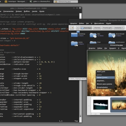
Task: Open Ajuda menu in GVIM
Action: point(42,11)
